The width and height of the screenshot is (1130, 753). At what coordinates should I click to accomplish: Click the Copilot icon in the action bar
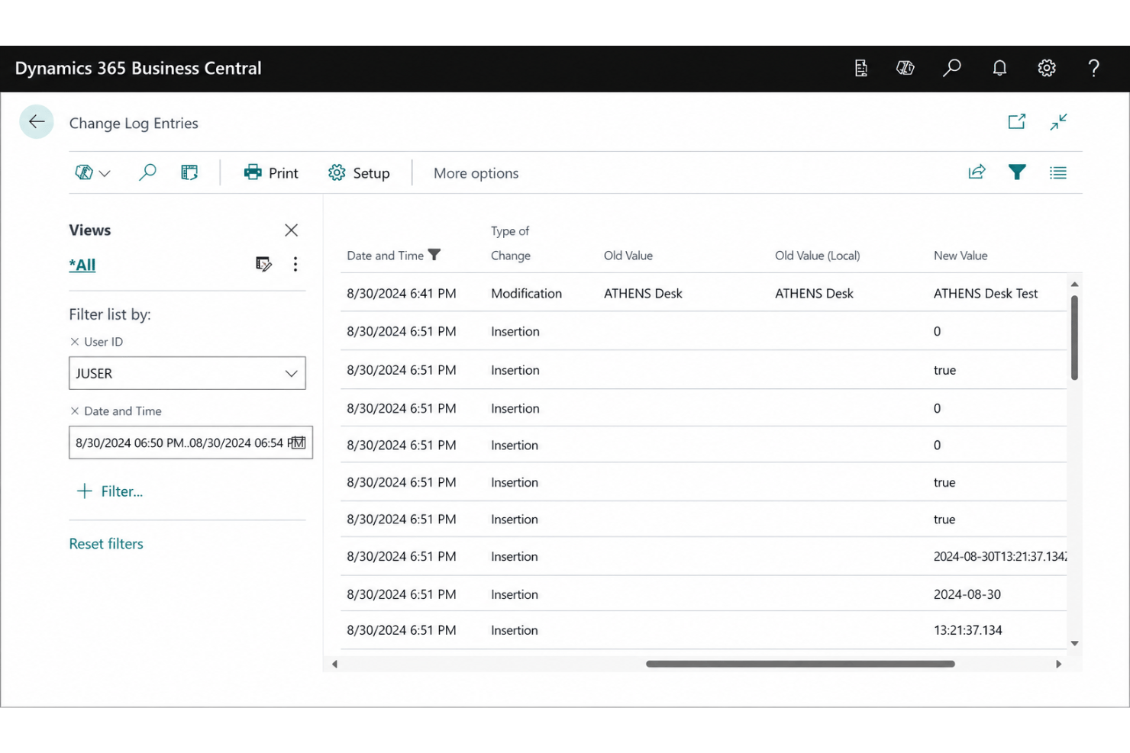click(x=84, y=173)
